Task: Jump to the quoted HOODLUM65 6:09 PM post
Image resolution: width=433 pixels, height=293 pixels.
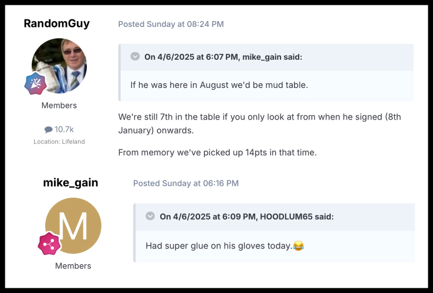Action: 246,216
